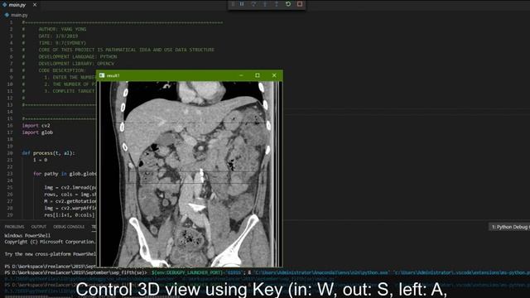Click Step Out in debug toolbar

click(277, 4)
